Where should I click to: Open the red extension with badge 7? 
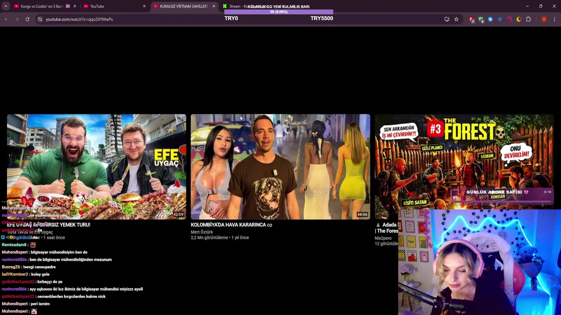[x=472, y=19]
